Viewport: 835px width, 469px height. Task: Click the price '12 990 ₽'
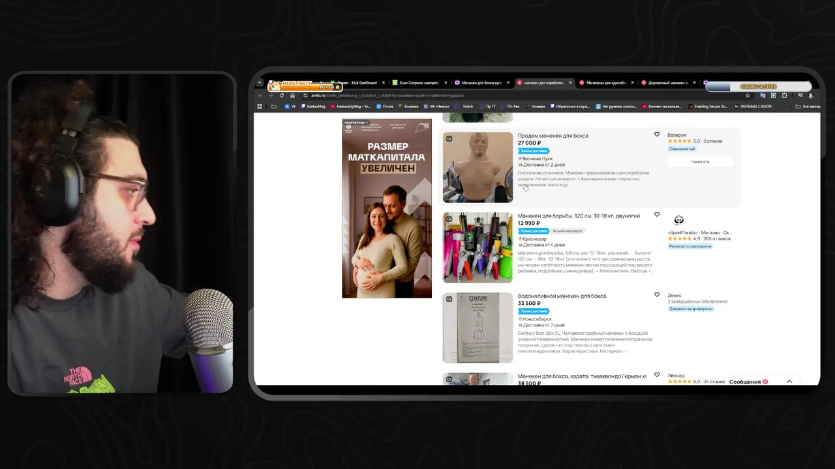(x=529, y=223)
